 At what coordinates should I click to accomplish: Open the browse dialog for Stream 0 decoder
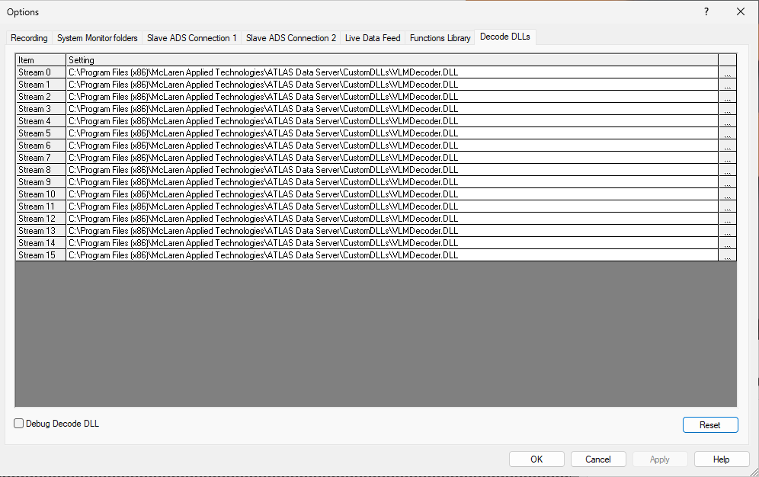pos(727,72)
